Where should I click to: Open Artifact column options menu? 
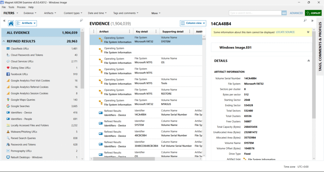tap(129, 32)
